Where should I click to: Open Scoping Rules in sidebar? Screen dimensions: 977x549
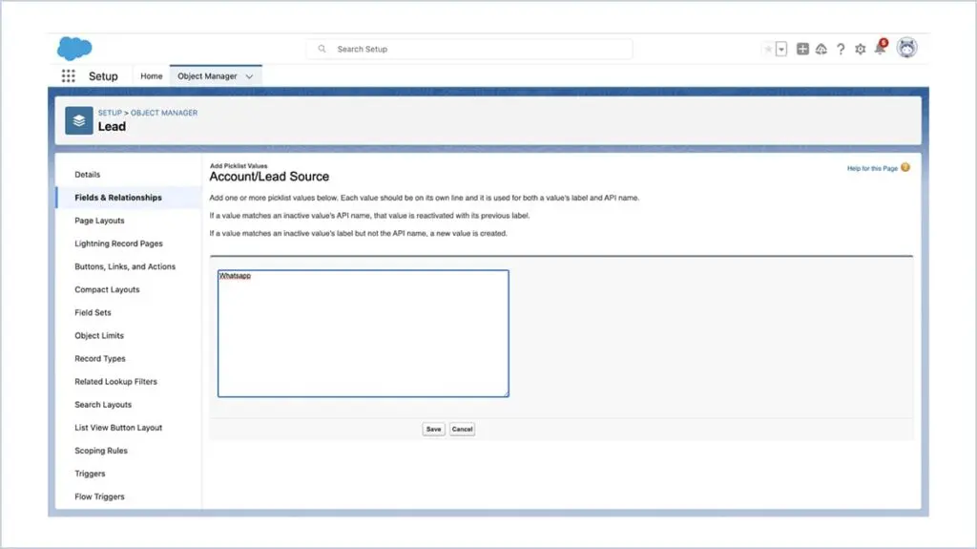tap(101, 451)
